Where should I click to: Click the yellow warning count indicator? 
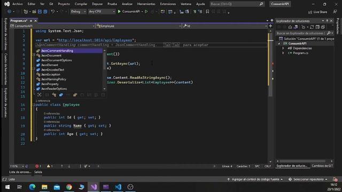(50, 166)
